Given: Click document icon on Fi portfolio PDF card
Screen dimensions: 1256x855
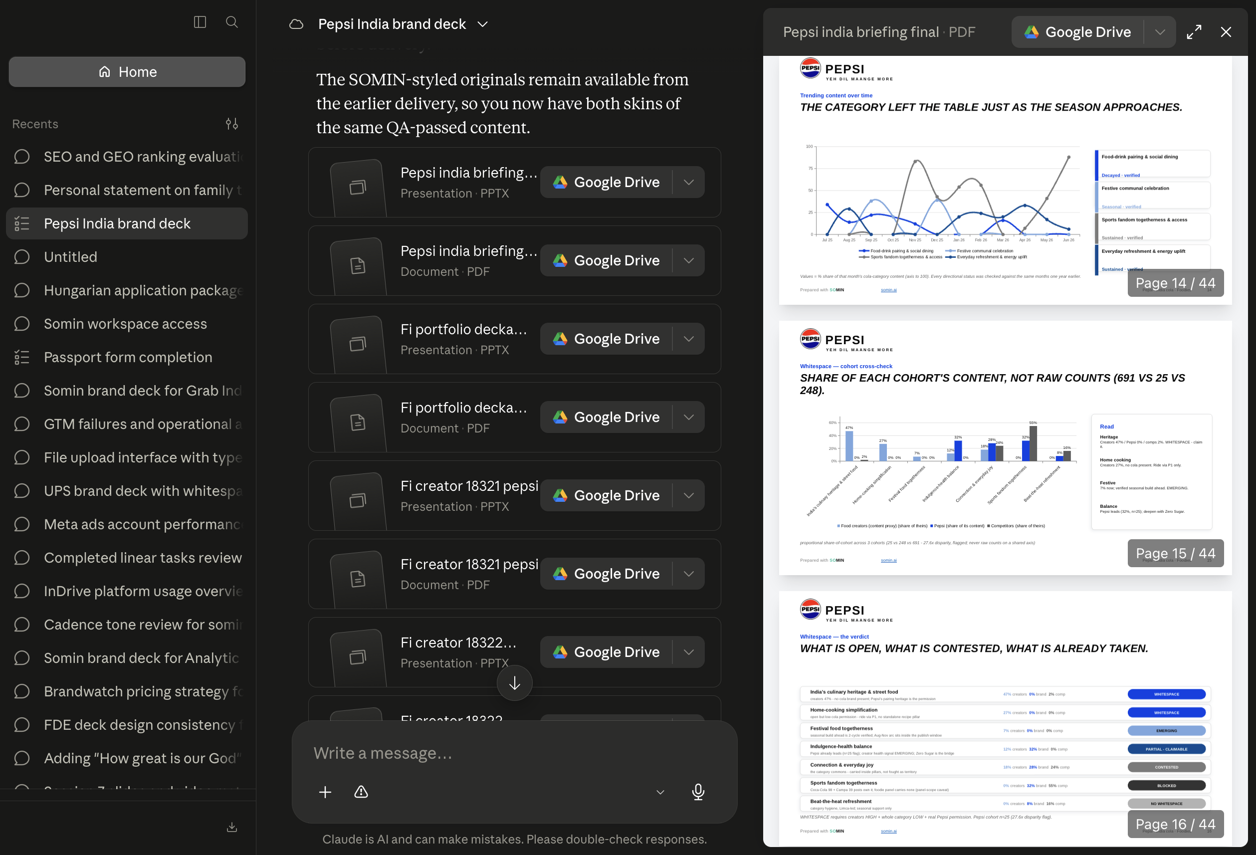Looking at the screenshot, I should point(358,423).
